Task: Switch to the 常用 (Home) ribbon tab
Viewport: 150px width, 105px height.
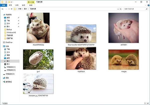Action: [10, 5]
